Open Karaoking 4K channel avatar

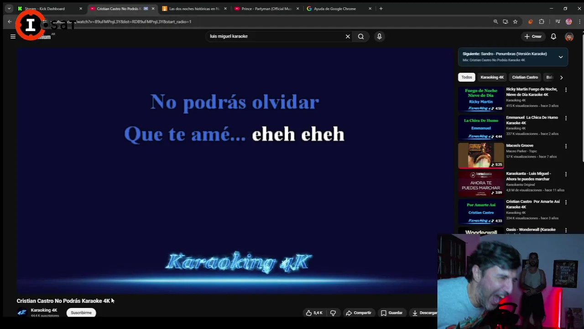pyautogui.click(x=21, y=313)
